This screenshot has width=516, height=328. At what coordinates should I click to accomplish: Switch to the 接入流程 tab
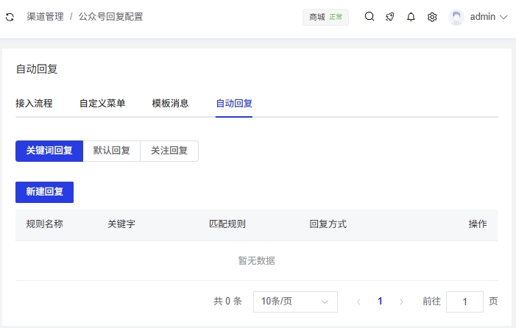[34, 104]
